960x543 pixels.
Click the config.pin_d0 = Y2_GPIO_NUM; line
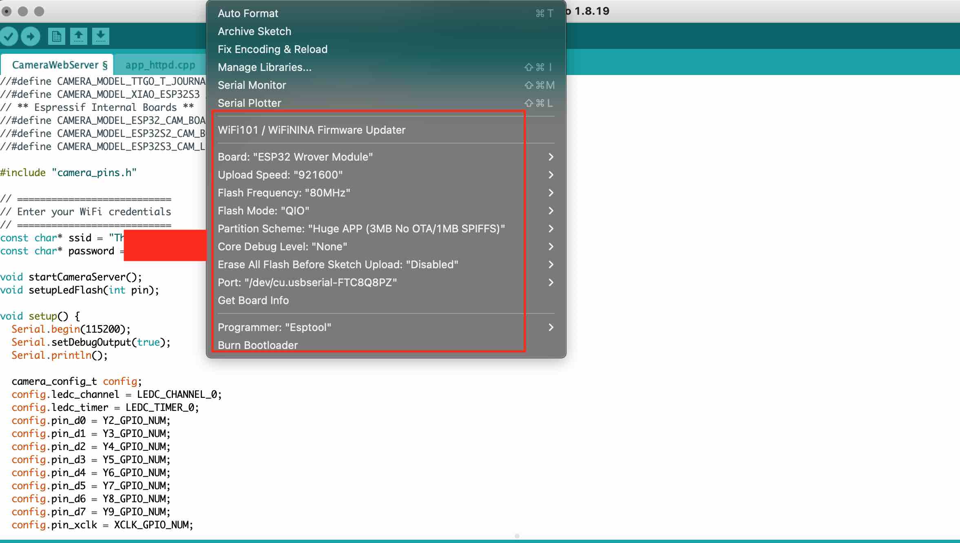pyautogui.click(x=91, y=420)
